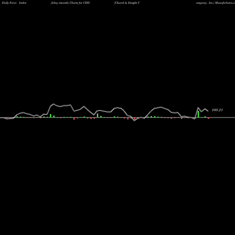Click the 103.21 value label

tap(217, 110)
